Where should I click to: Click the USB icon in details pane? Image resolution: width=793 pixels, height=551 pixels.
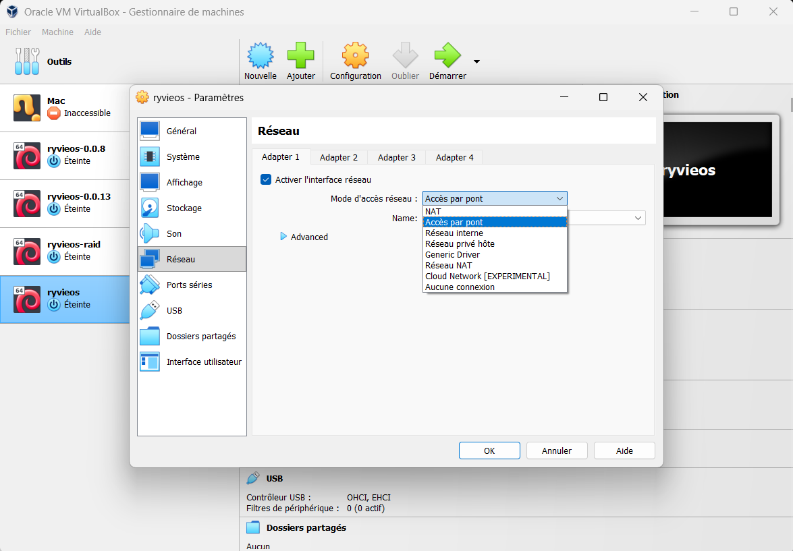[253, 478]
